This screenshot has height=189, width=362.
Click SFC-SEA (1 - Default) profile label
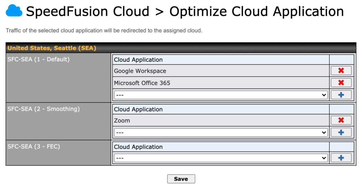pos(39,59)
